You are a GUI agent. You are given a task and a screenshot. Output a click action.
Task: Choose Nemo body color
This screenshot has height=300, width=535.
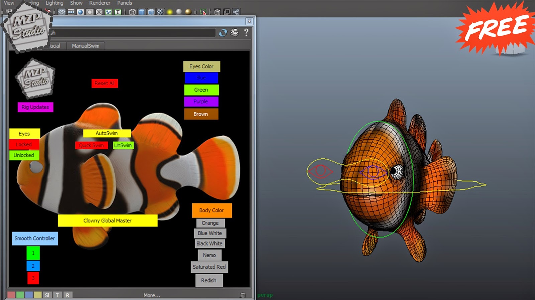(209, 255)
